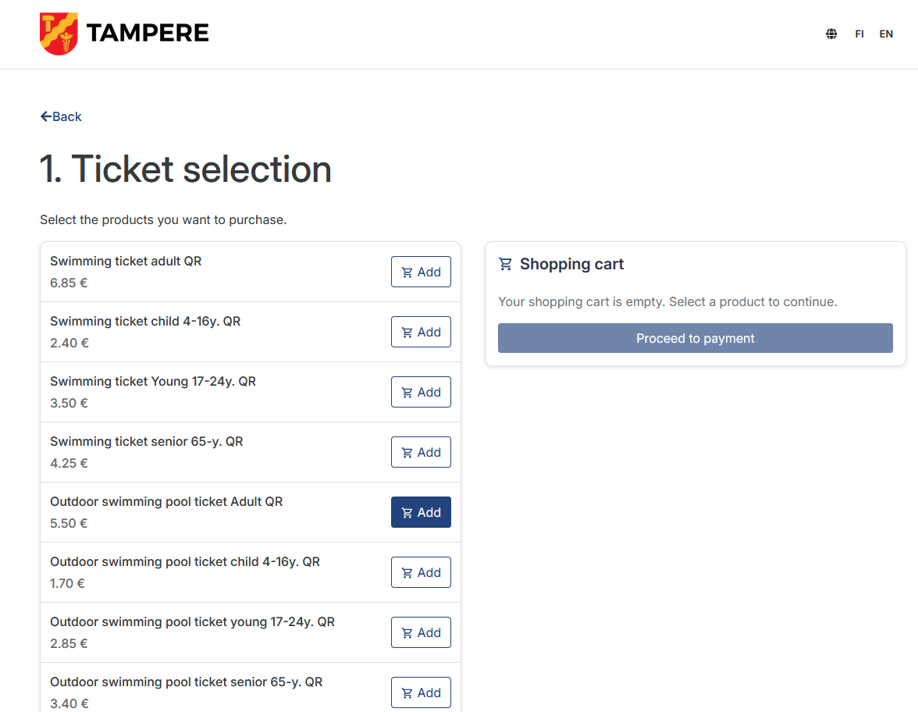The width and height of the screenshot is (918, 712).
Task: Add Swimming ticket child 4-16y. QR
Action: (x=421, y=332)
